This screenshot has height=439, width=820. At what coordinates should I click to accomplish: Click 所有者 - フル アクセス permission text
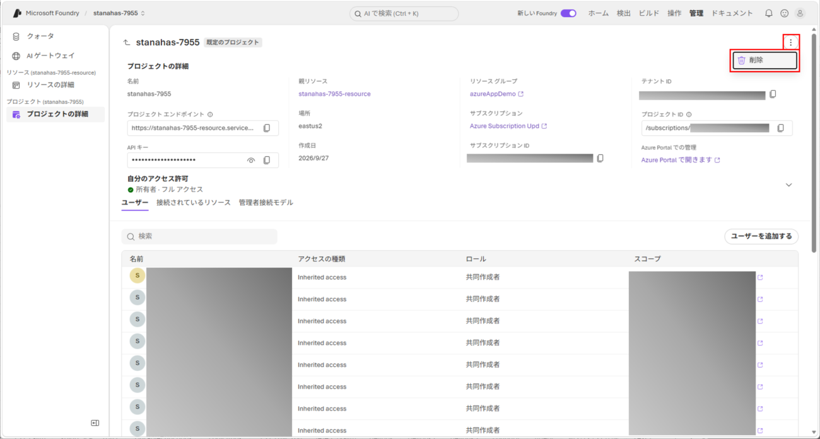click(x=169, y=189)
